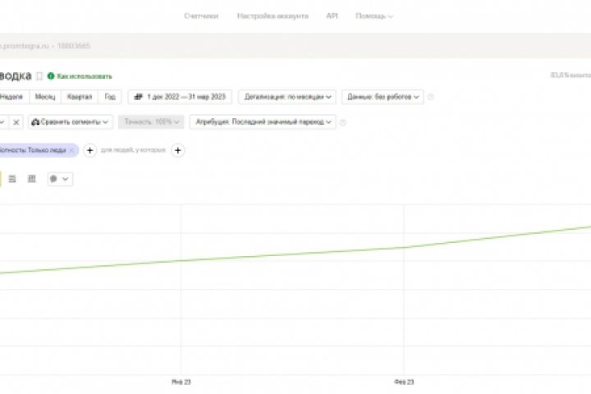Click the Фев 23 axis label
The width and height of the screenshot is (591, 394).
(404, 382)
